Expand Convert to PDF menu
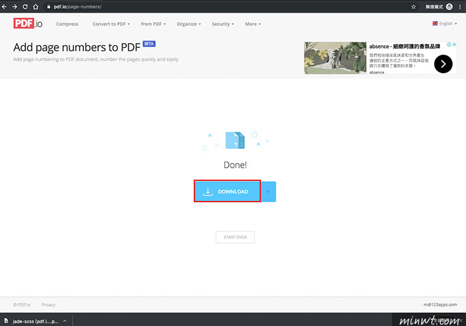This screenshot has height=326, width=466. (111, 24)
